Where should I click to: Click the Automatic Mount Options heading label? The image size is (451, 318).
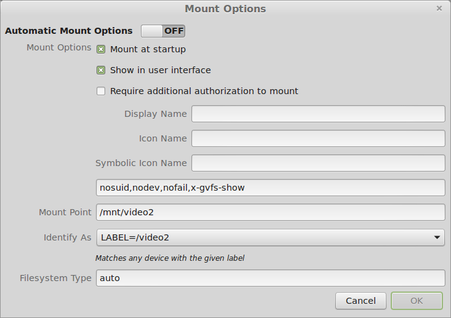[x=69, y=31]
